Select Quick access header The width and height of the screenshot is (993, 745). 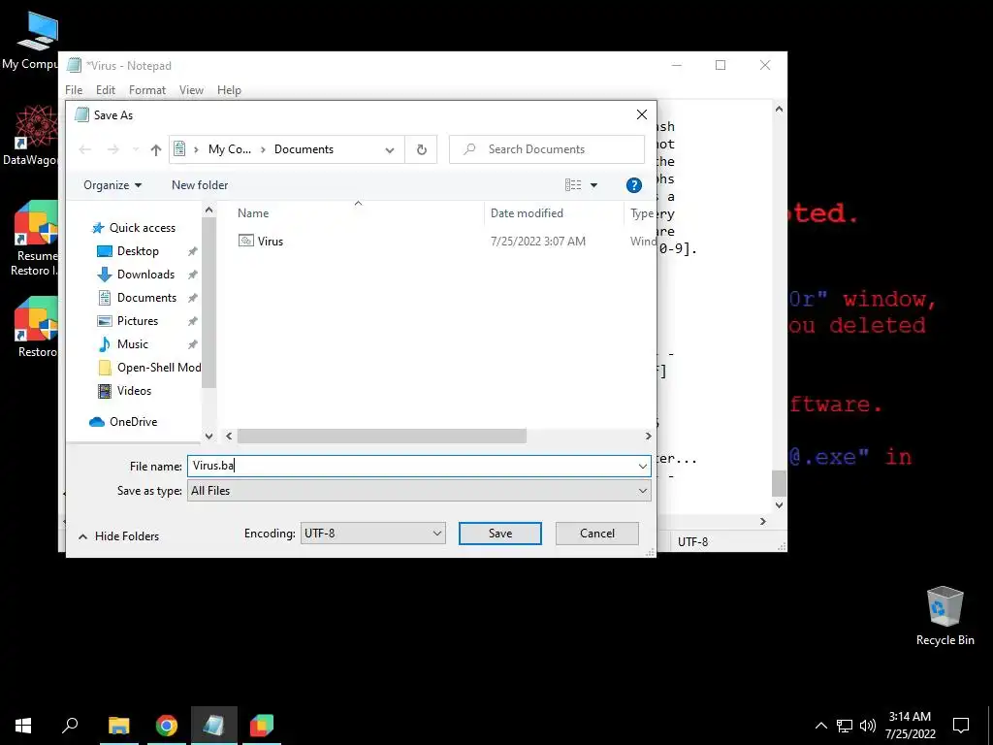pos(142,228)
